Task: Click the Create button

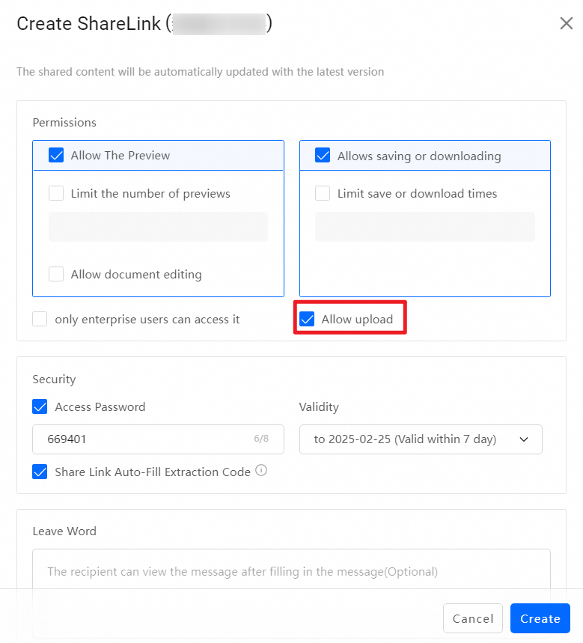Action: pyautogui.click(x=540, y=618)
